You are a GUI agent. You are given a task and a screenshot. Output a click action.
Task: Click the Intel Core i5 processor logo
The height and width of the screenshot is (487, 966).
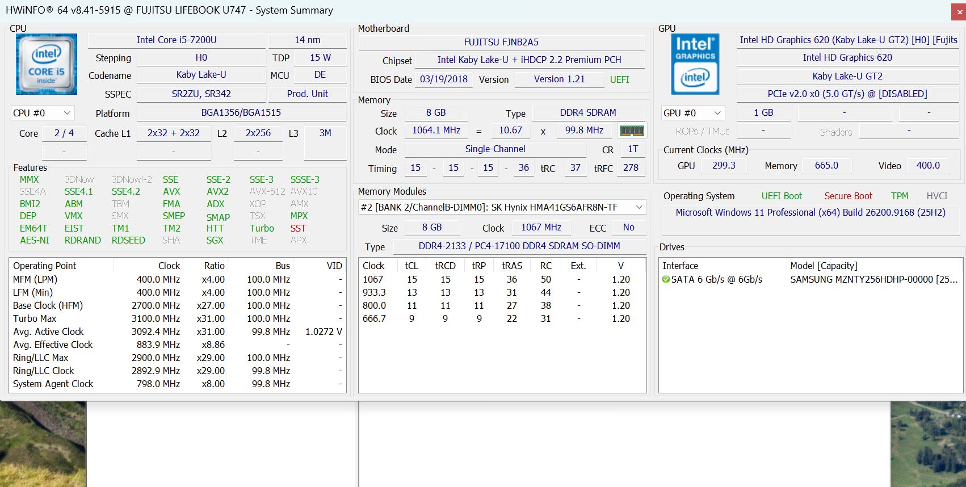(x=47, y=64)
